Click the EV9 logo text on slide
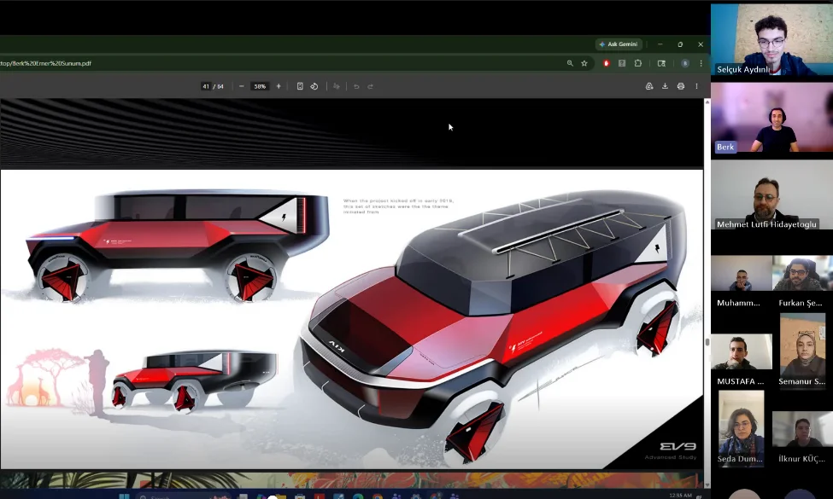This screenshot has width=833, height=499. click(x=678, y=446)
